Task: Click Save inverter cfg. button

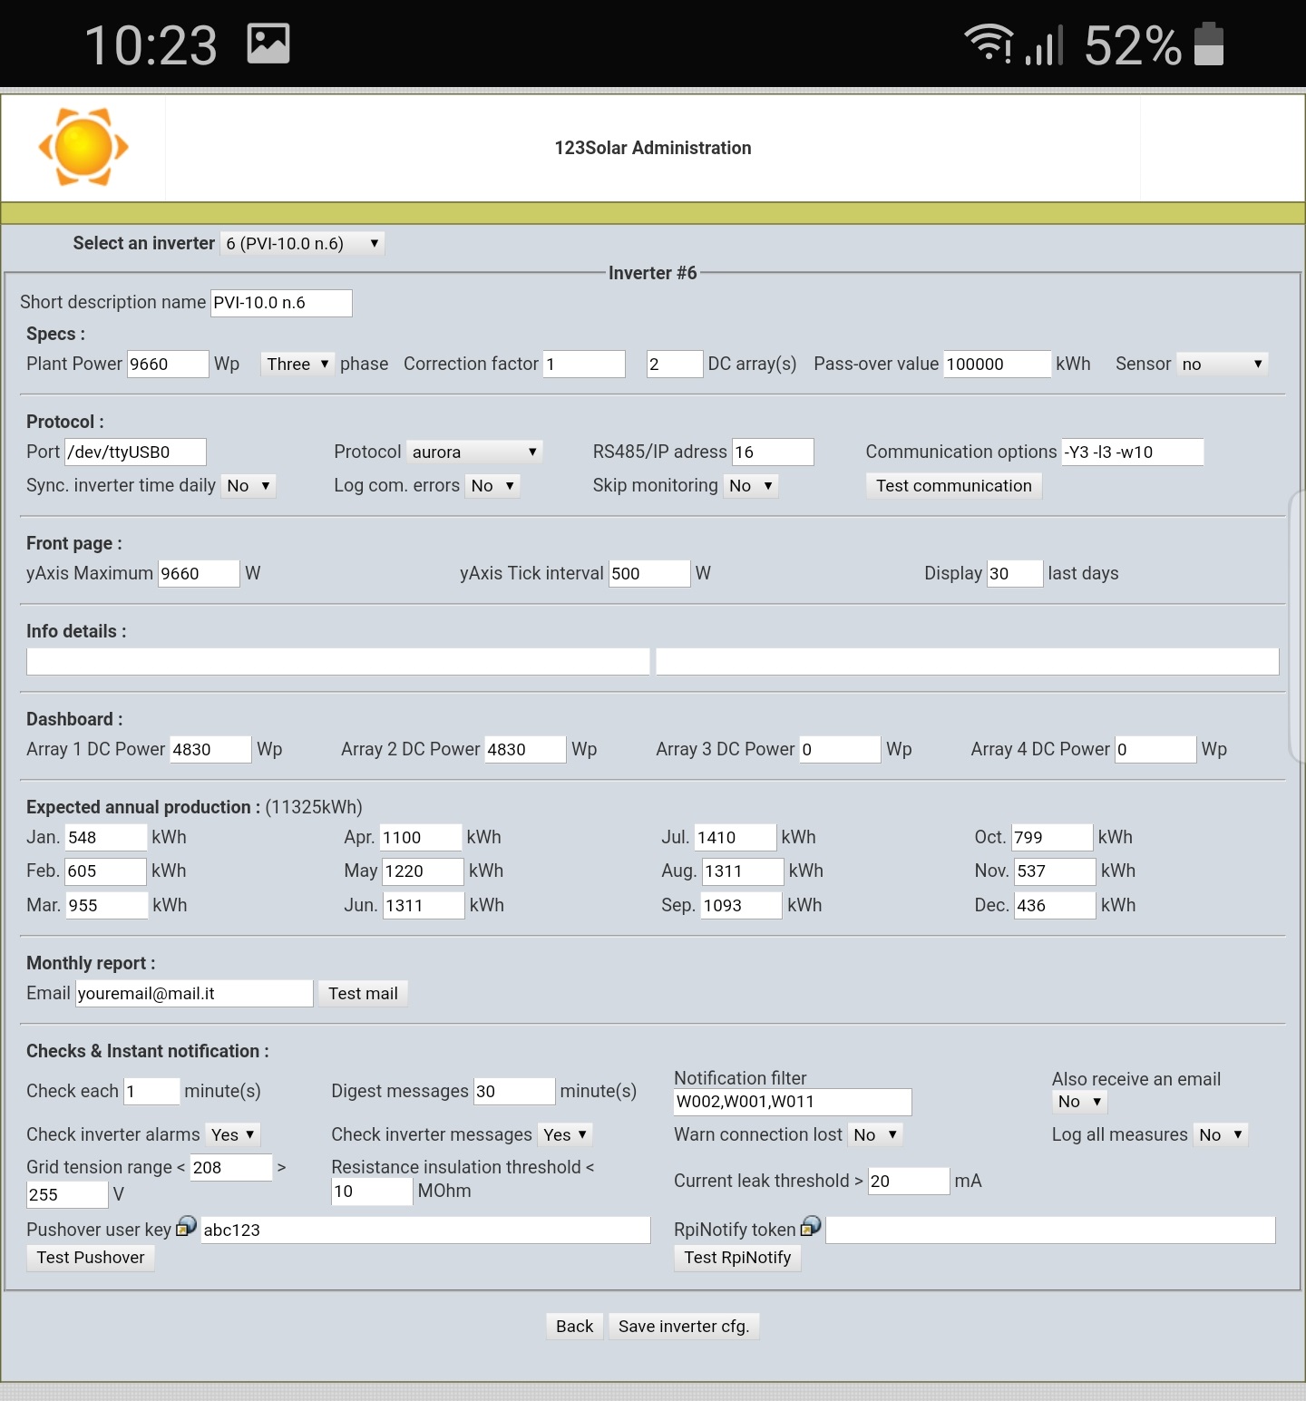Action: (x=684, y=1326)
